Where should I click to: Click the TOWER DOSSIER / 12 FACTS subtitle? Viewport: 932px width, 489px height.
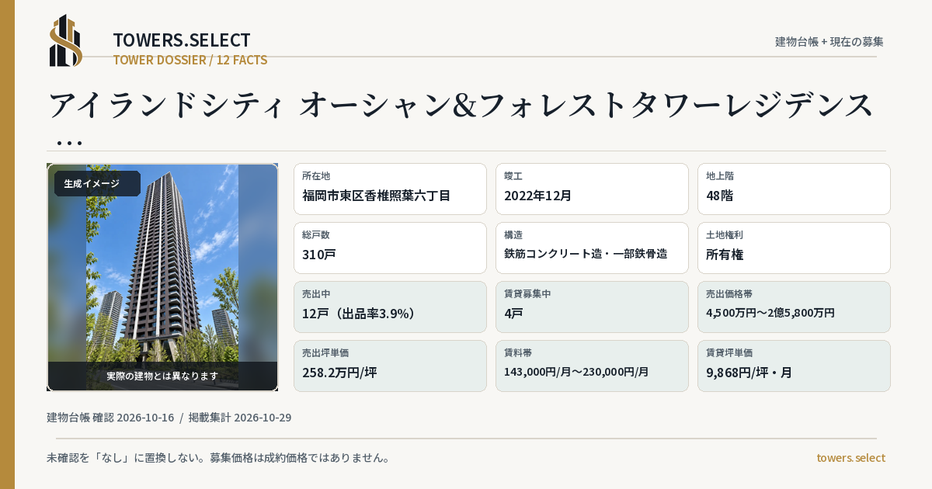(x=190, y=60)
